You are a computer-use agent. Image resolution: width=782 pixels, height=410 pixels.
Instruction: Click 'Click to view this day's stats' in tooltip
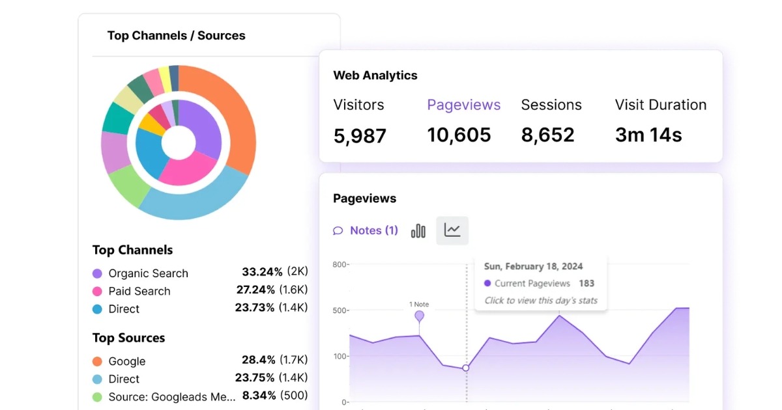point(541,301)
